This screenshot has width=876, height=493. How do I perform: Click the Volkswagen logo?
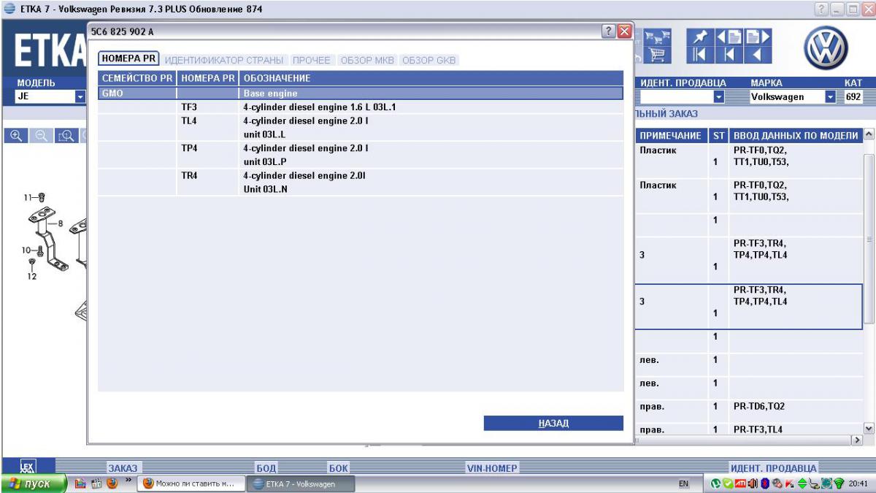(826, 49)
